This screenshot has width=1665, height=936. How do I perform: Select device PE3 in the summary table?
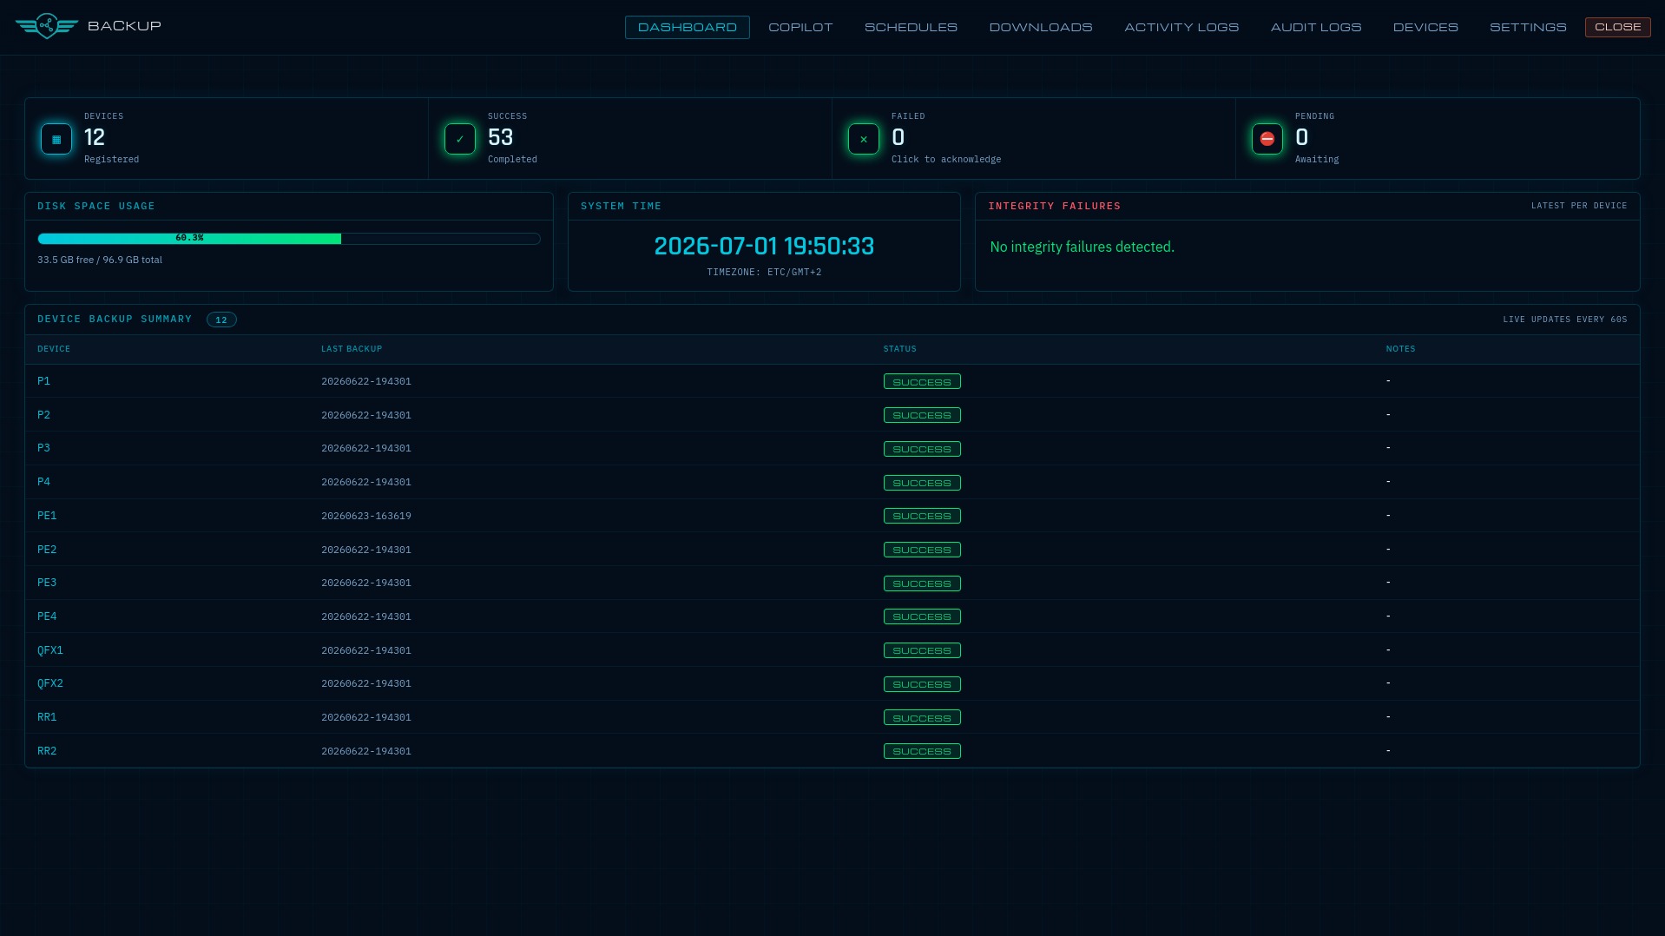pyautogui.click(x=47, y=583)
